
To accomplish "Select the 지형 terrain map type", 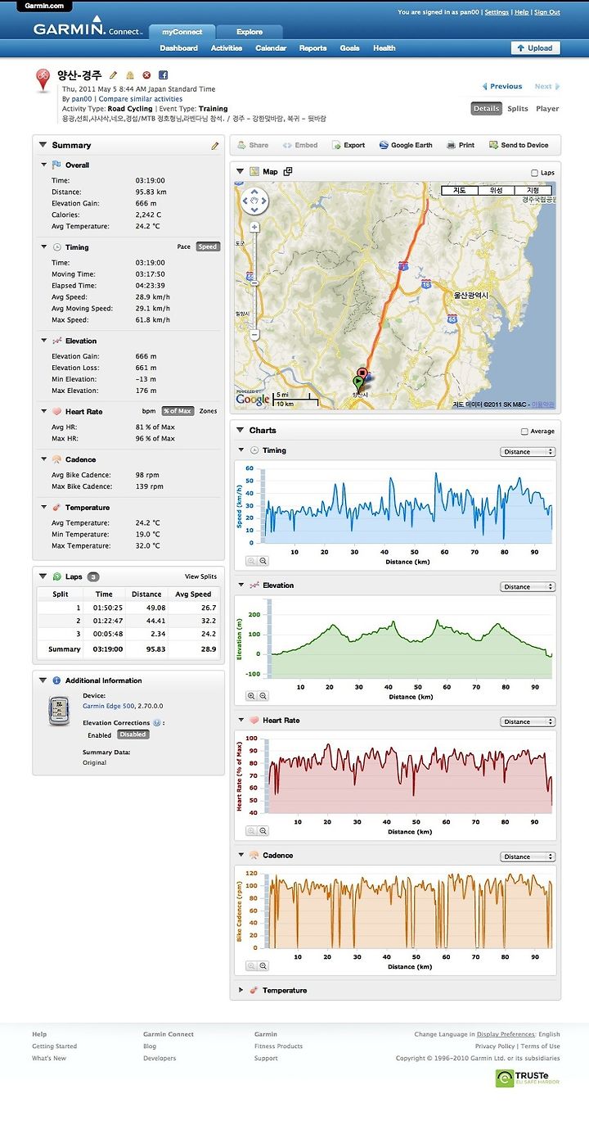I will (x=533, y=190).
